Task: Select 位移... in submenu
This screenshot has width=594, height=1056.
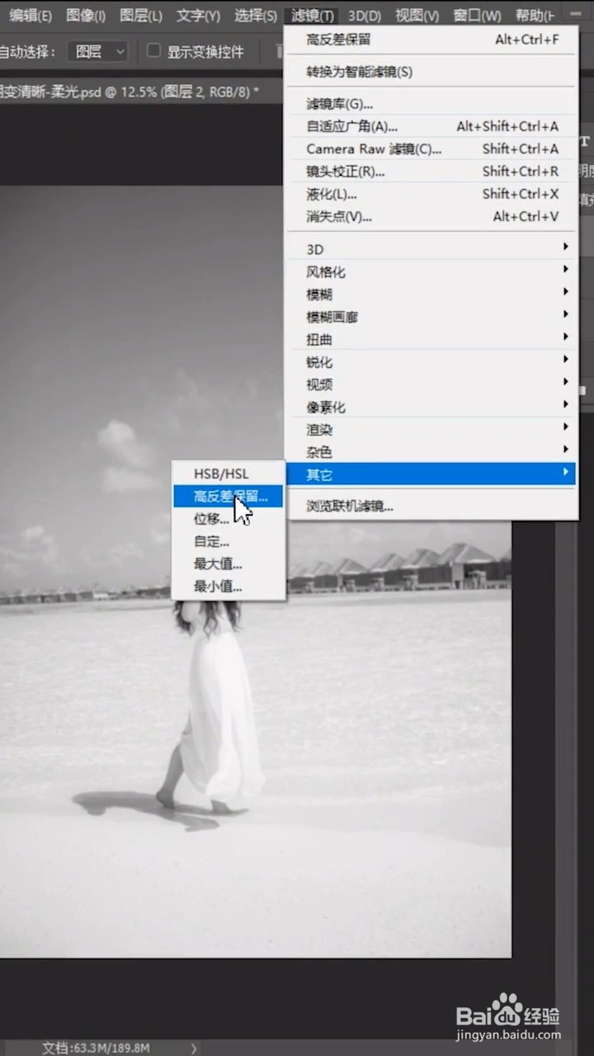Action: 229,519
